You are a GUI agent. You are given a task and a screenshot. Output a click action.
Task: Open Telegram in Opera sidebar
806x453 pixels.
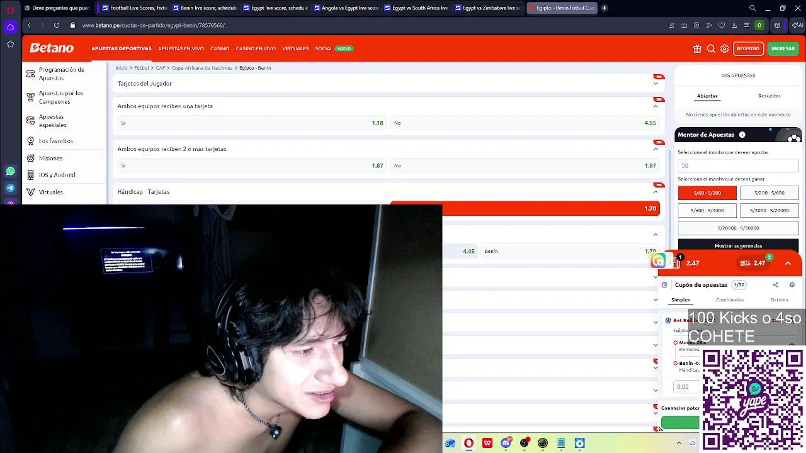point(10,187)
